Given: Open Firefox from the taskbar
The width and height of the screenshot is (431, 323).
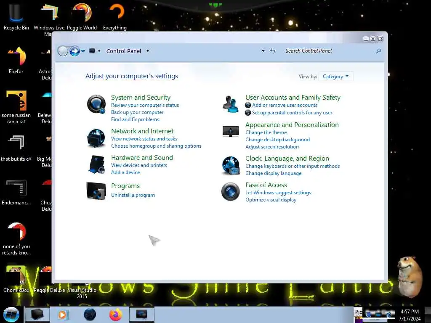Looking at the screenshot, I should click(x=116, y=315).
